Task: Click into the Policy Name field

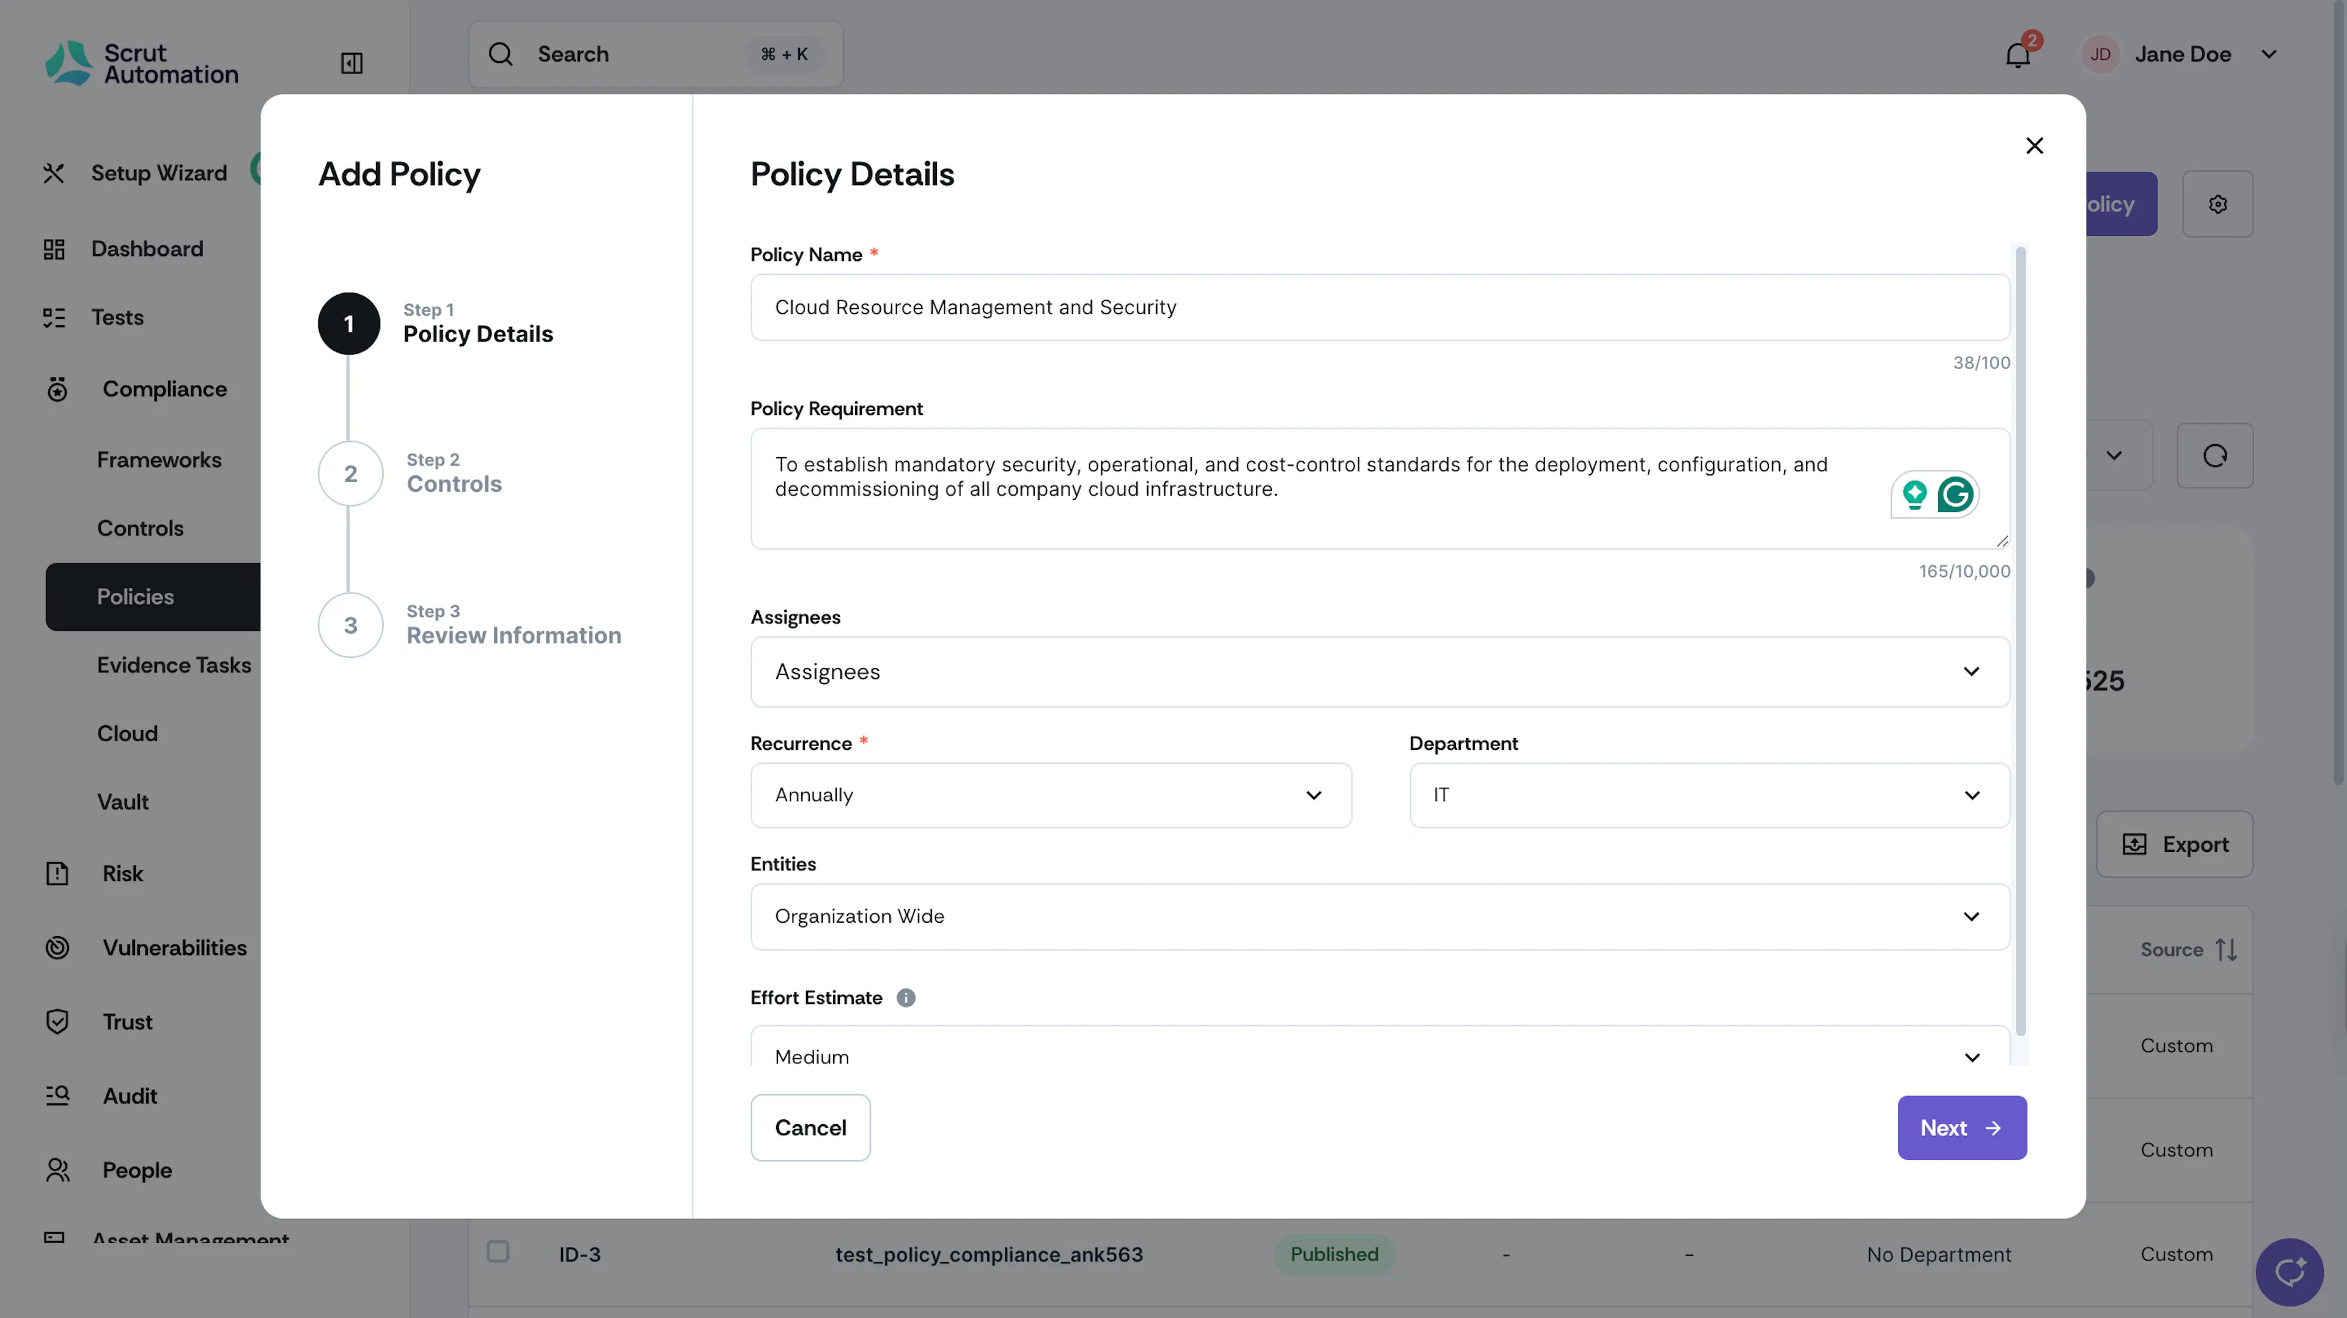Action: [1379, 307]
